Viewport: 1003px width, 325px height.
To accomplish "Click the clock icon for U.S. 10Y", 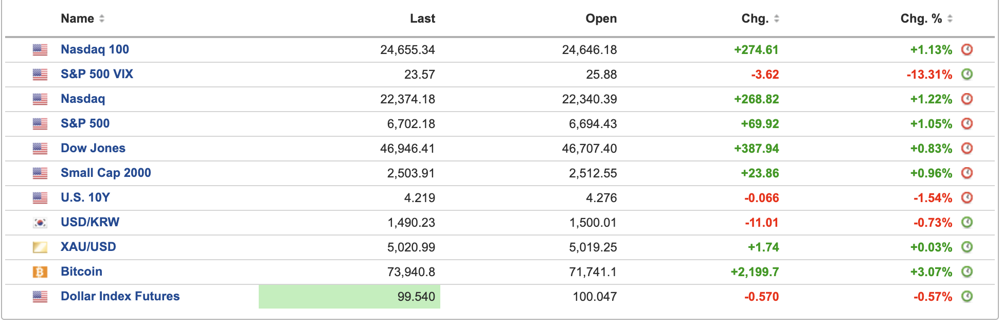I will [x=967, y=197].
